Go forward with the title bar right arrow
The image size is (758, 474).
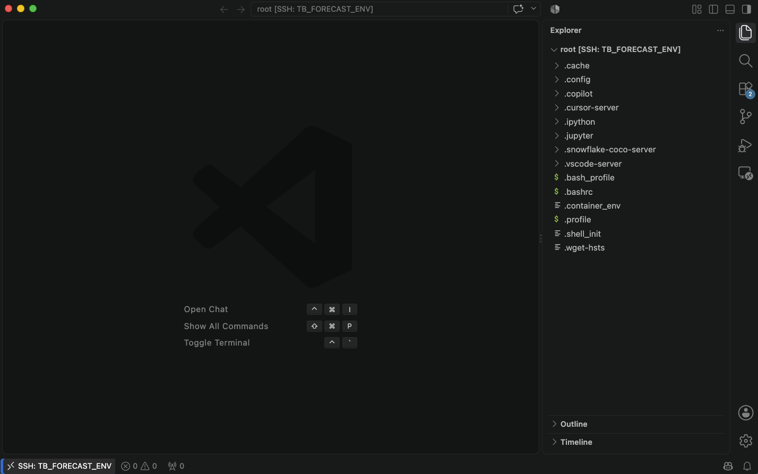coord(241,9)
